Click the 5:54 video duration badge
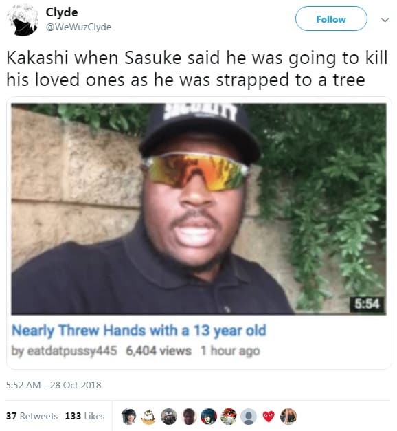The image size is (397, 431). (x=367, y=304)
